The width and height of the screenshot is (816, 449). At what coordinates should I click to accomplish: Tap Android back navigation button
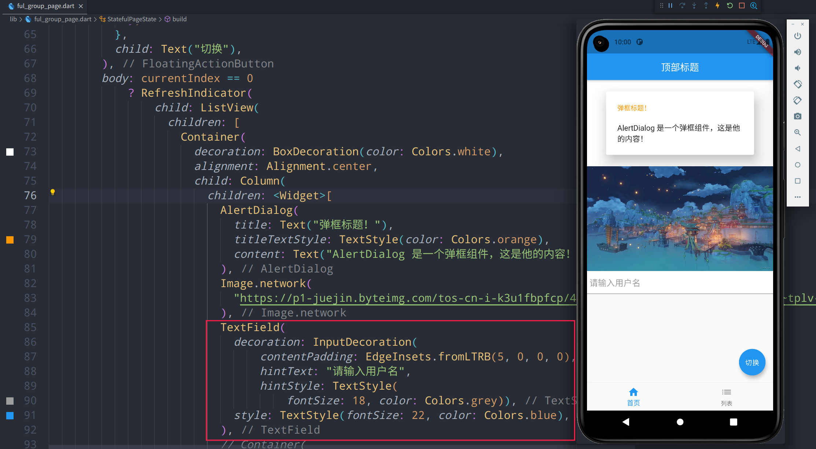point(626,422)
